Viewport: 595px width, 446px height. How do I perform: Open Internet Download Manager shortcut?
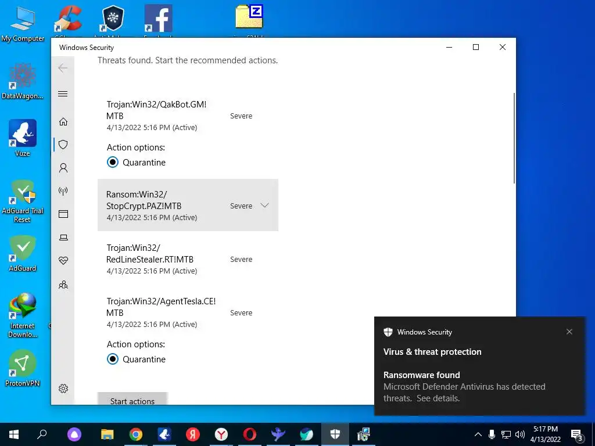tap(23, 315)
